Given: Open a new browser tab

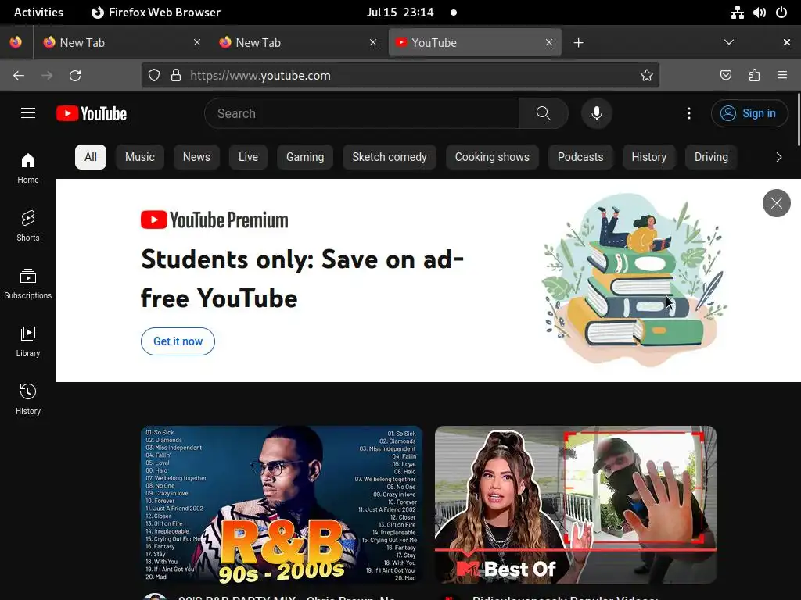Looking at the screenshot, I should tap(578, 42).
